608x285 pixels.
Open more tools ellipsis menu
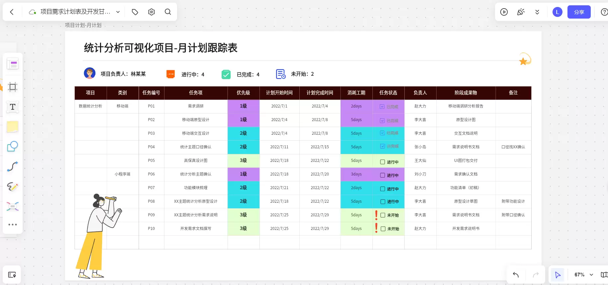[13, 225]
